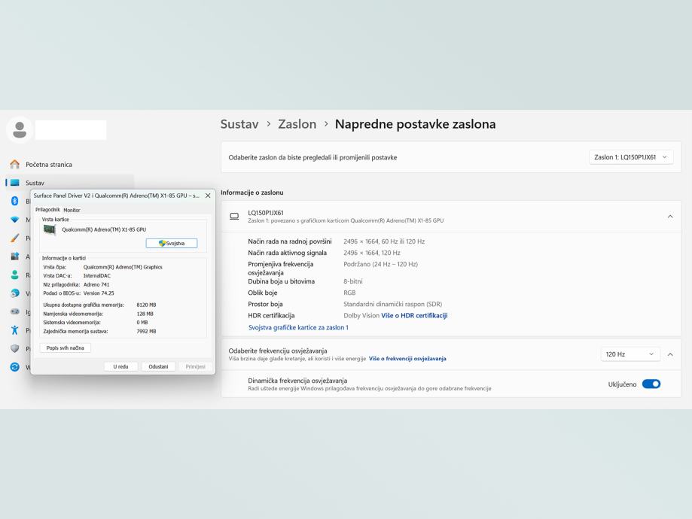Click the Wi-Fi network icon in sidebar
The width and height of the screenshot is (692, 519).
coord(14,220)
